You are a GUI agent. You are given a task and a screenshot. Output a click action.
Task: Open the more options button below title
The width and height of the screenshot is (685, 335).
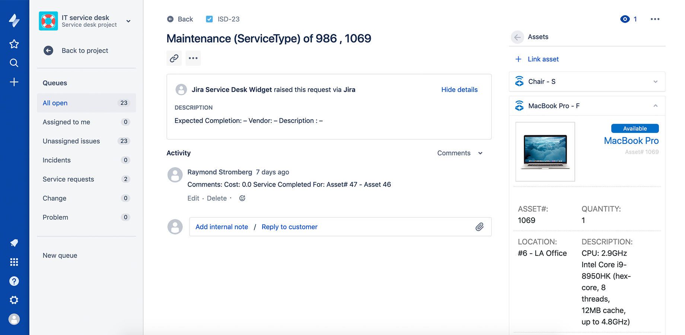pos(193,58)
